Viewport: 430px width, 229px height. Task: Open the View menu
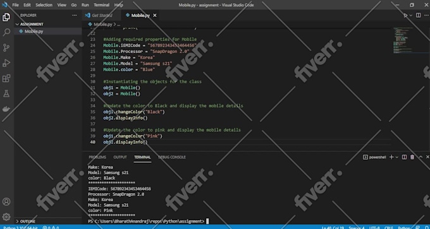62,5
